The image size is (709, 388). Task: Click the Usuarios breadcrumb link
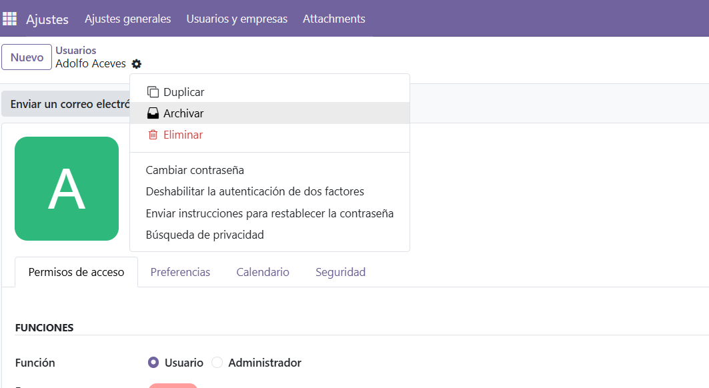75,51
